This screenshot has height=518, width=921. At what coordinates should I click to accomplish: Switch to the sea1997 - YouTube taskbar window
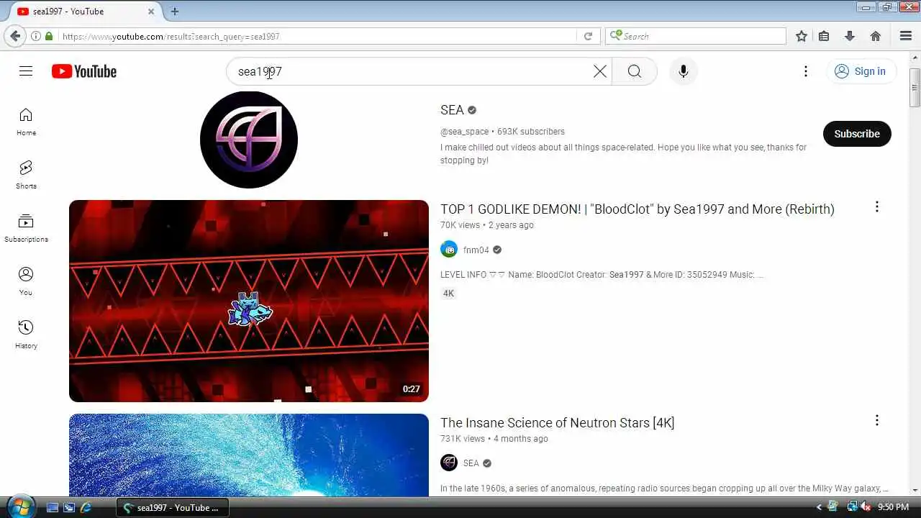coord(172,507)
